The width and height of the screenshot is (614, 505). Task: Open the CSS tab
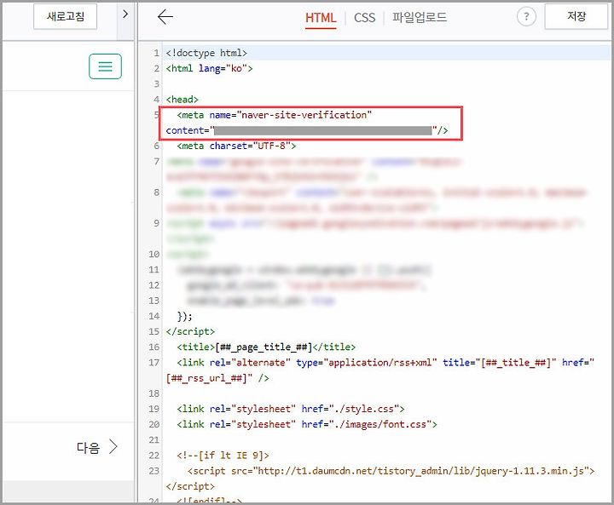pyautogui.click(x=365, y=18)
